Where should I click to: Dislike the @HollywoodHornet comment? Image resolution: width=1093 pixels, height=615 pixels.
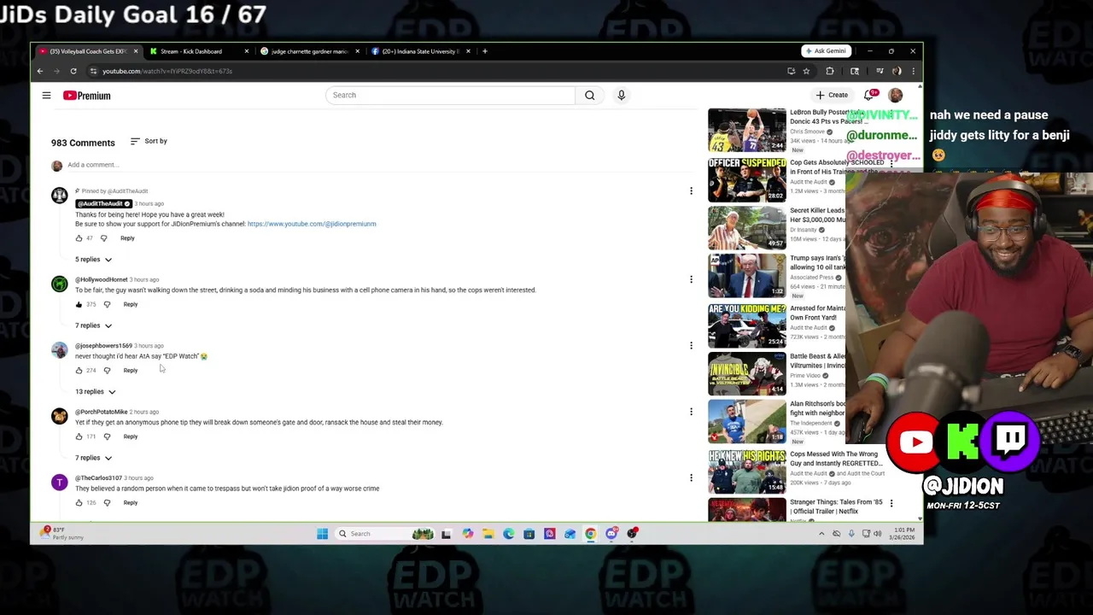(107, 304)
